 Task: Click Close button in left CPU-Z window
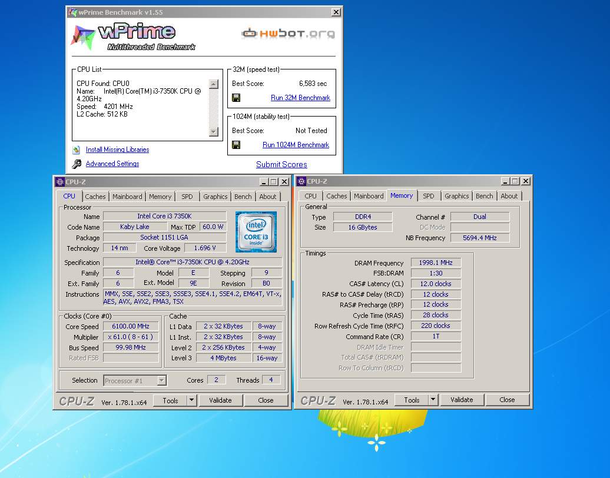266,400
